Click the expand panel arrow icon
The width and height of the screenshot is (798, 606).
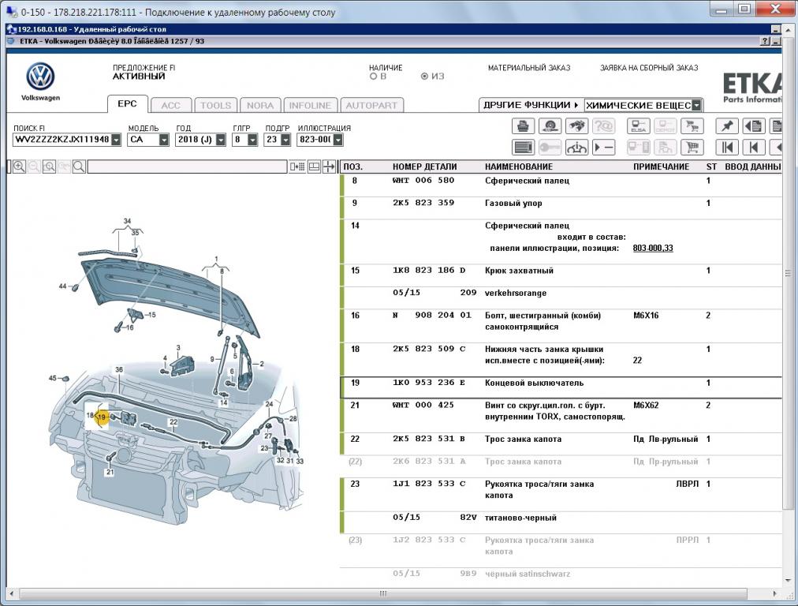329,166
